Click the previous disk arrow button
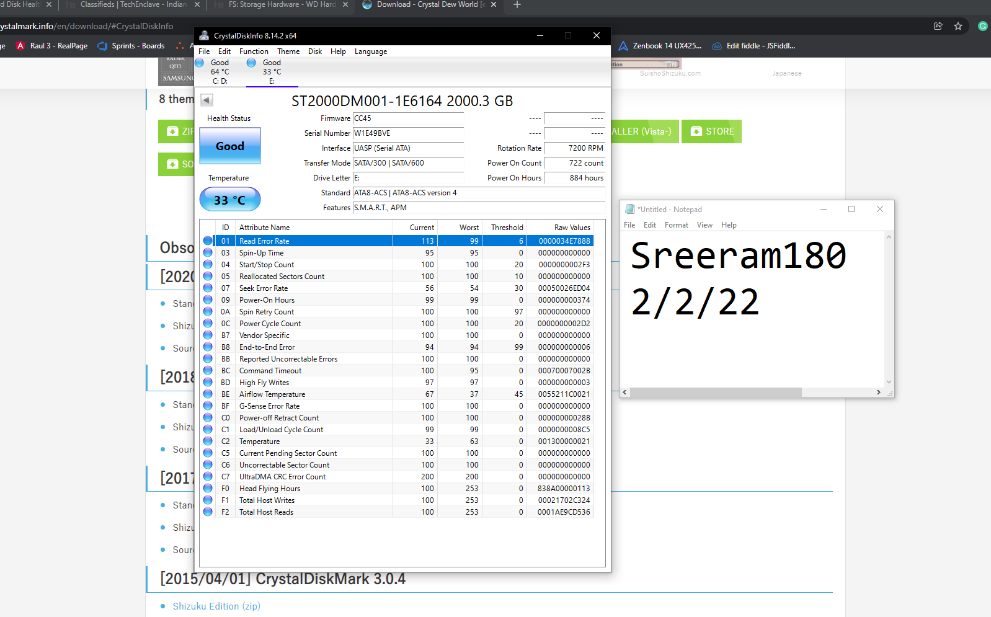This screenshot has width=991, height=617. click(207, 100)
